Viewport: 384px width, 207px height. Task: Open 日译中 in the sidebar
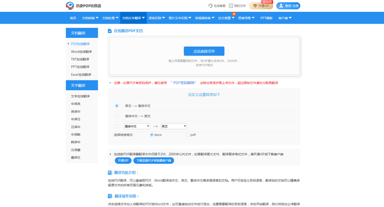pos(76,127)
